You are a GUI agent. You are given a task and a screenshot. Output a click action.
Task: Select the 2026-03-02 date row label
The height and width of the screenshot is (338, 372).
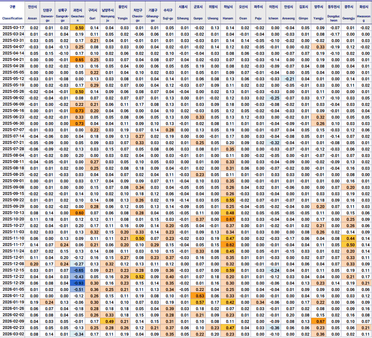(13, 334)
